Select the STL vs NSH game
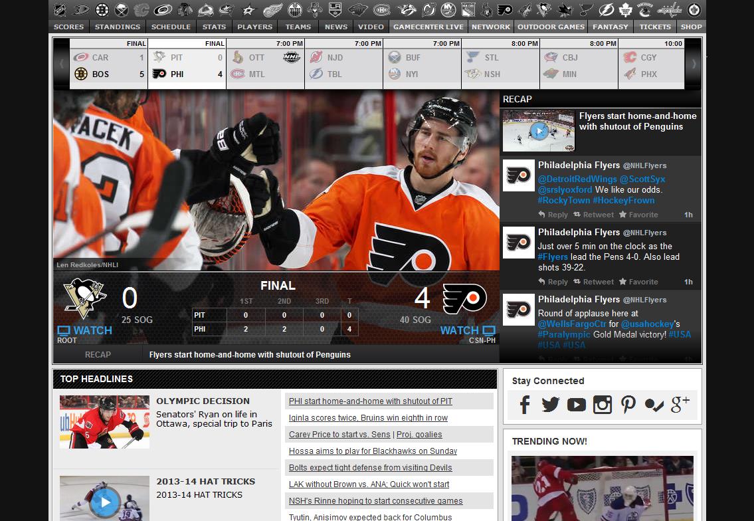 501,64
